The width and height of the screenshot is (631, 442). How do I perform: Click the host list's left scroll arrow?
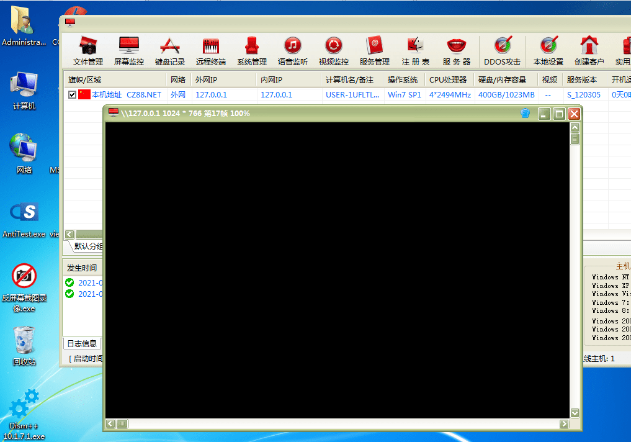pos(69,235)
